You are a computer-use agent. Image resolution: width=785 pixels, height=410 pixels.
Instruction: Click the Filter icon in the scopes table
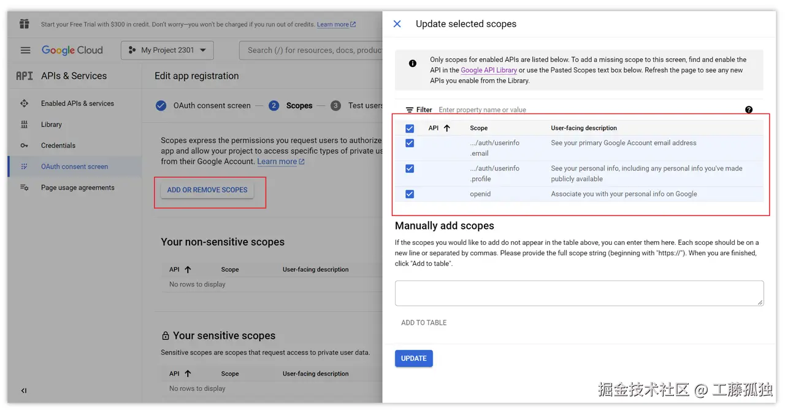tap(408, 109)
